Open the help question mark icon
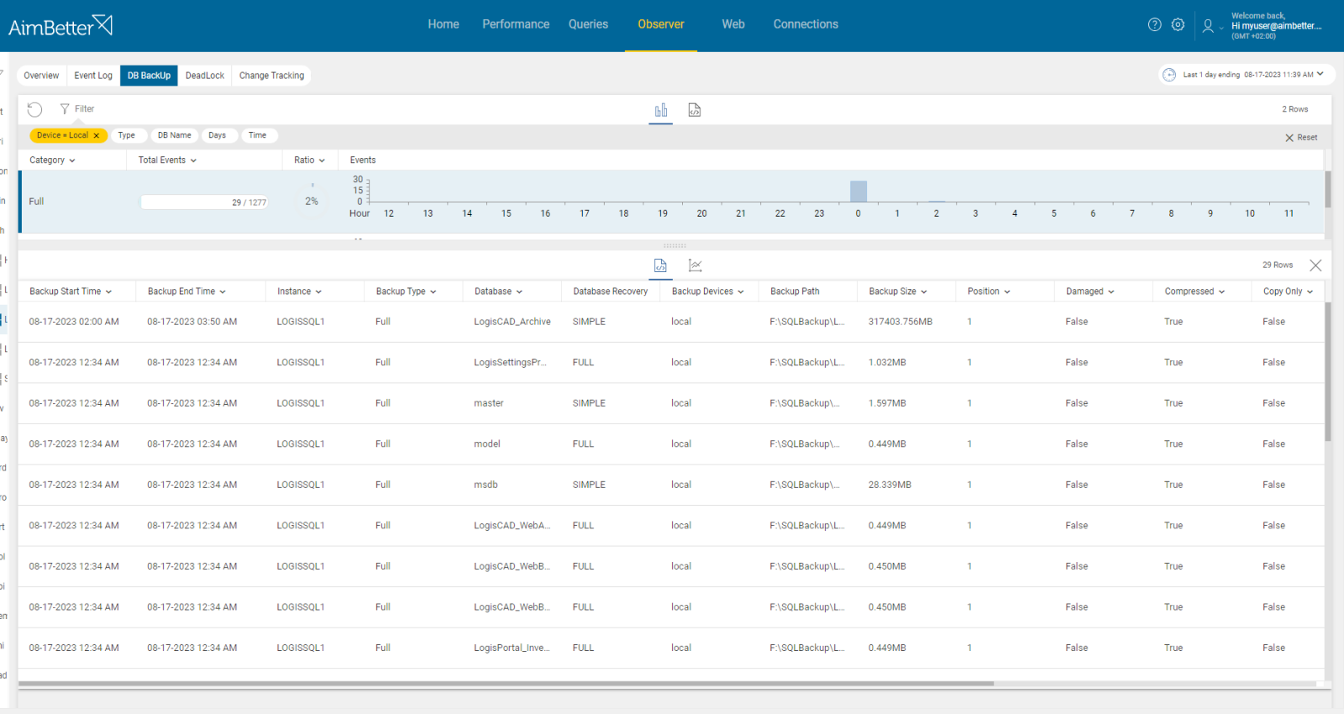 click(x=1155, y=24)
